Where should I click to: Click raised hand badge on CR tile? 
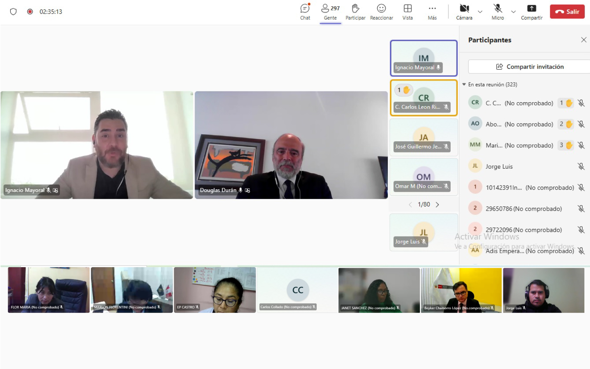403,90
